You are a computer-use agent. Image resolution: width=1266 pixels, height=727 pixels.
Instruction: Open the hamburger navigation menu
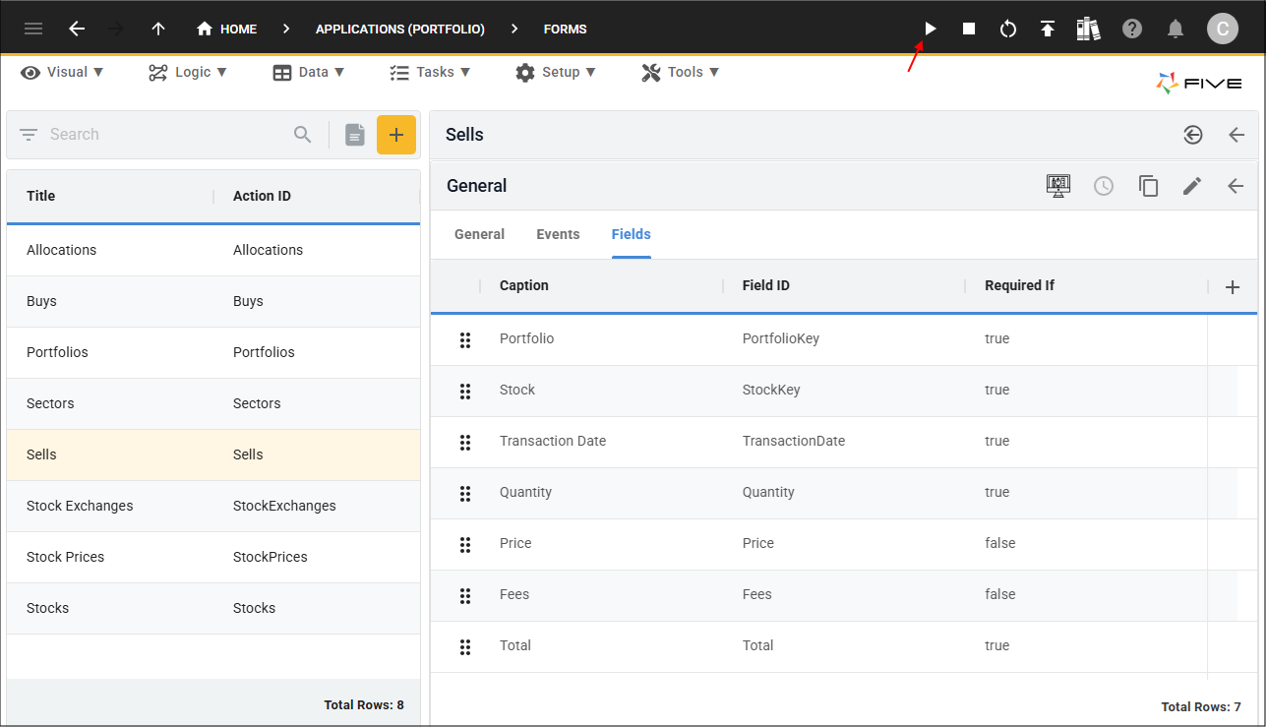33,29
